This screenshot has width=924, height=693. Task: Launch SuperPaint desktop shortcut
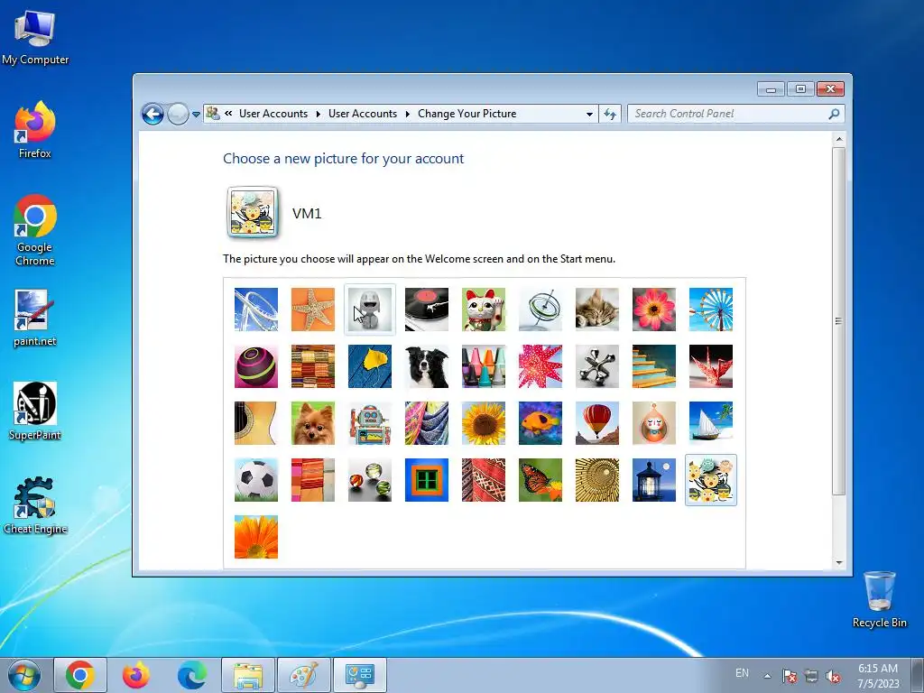(x=35, y=411)
